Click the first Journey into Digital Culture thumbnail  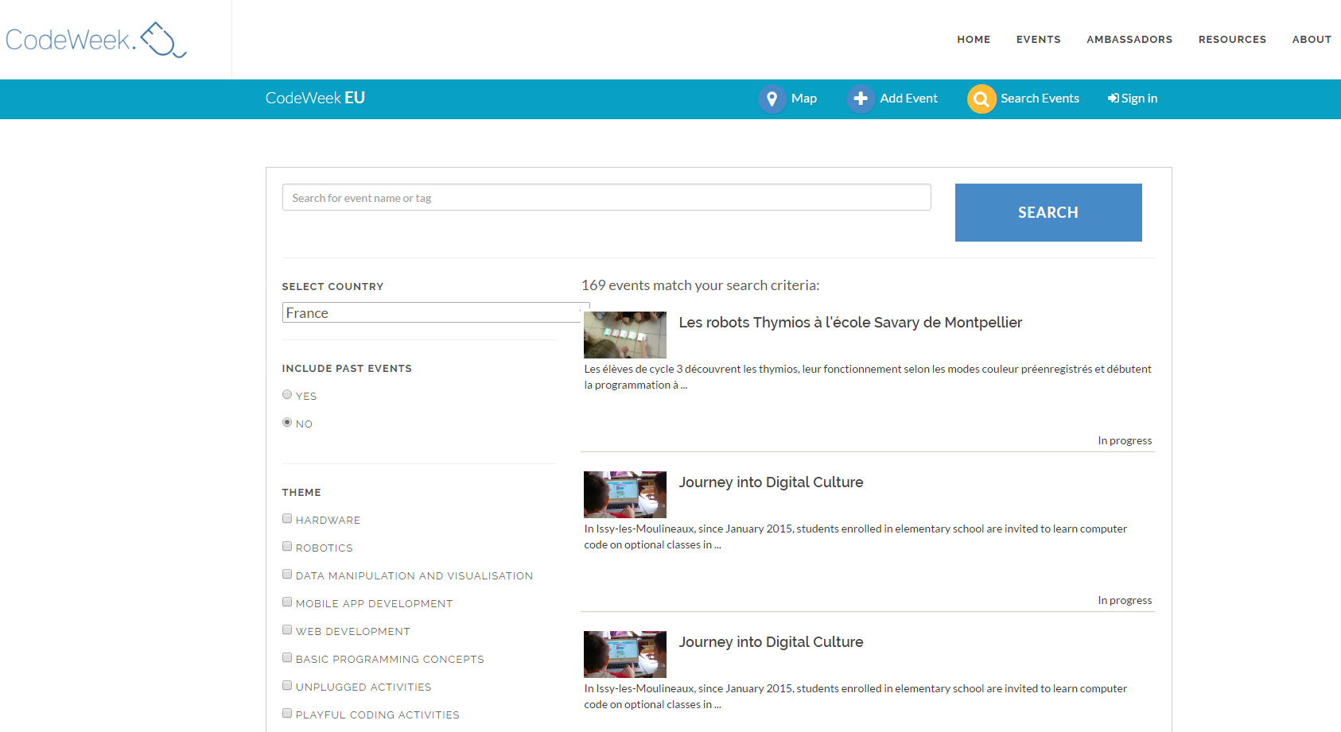625,494
